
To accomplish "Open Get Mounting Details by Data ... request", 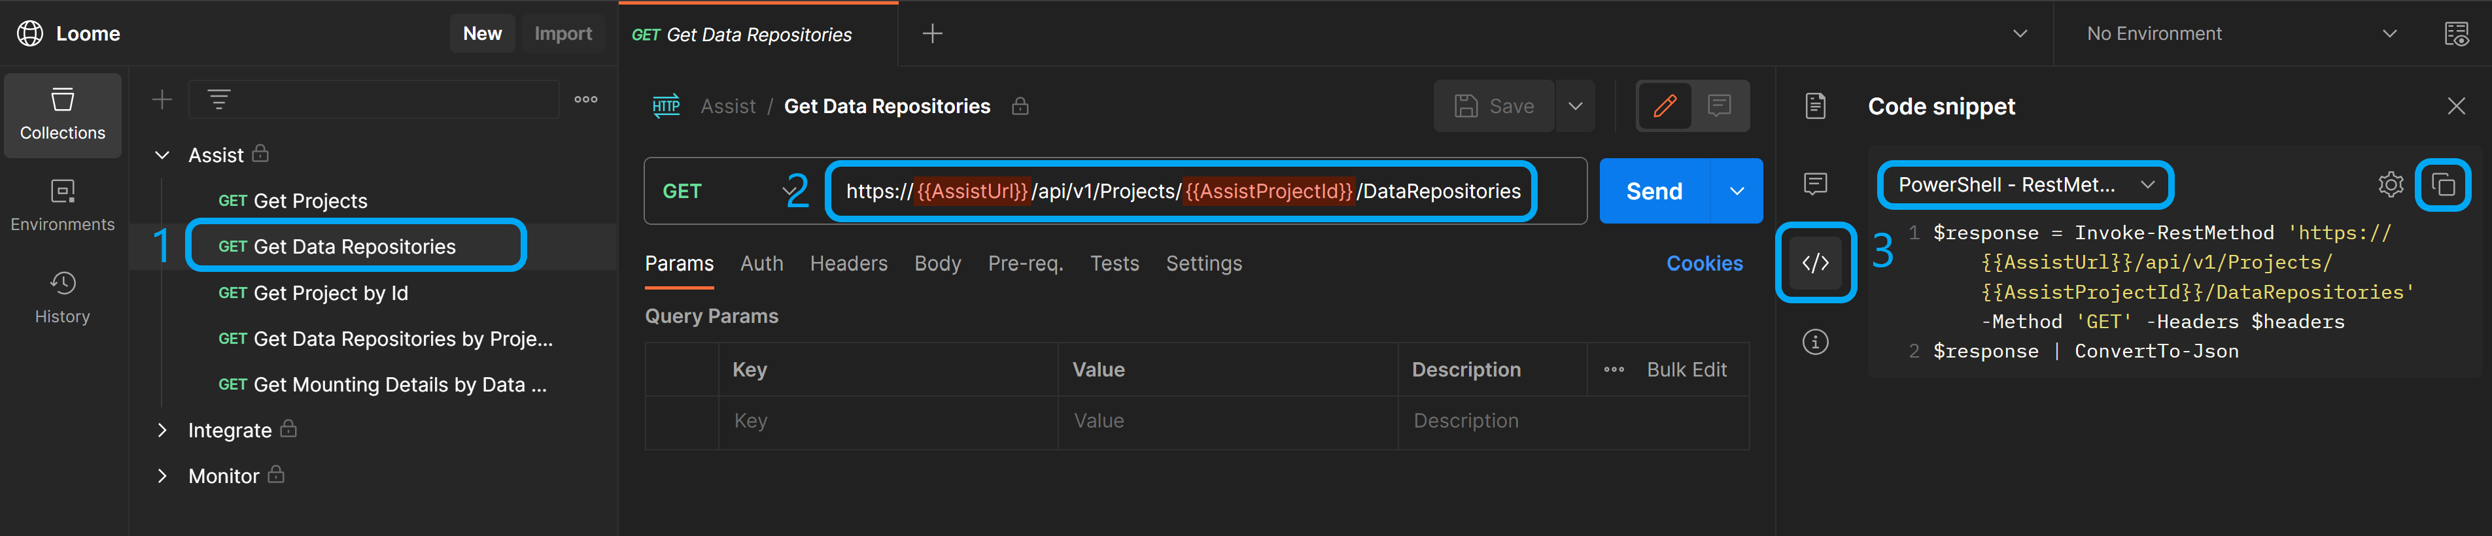I will [382, 385].
